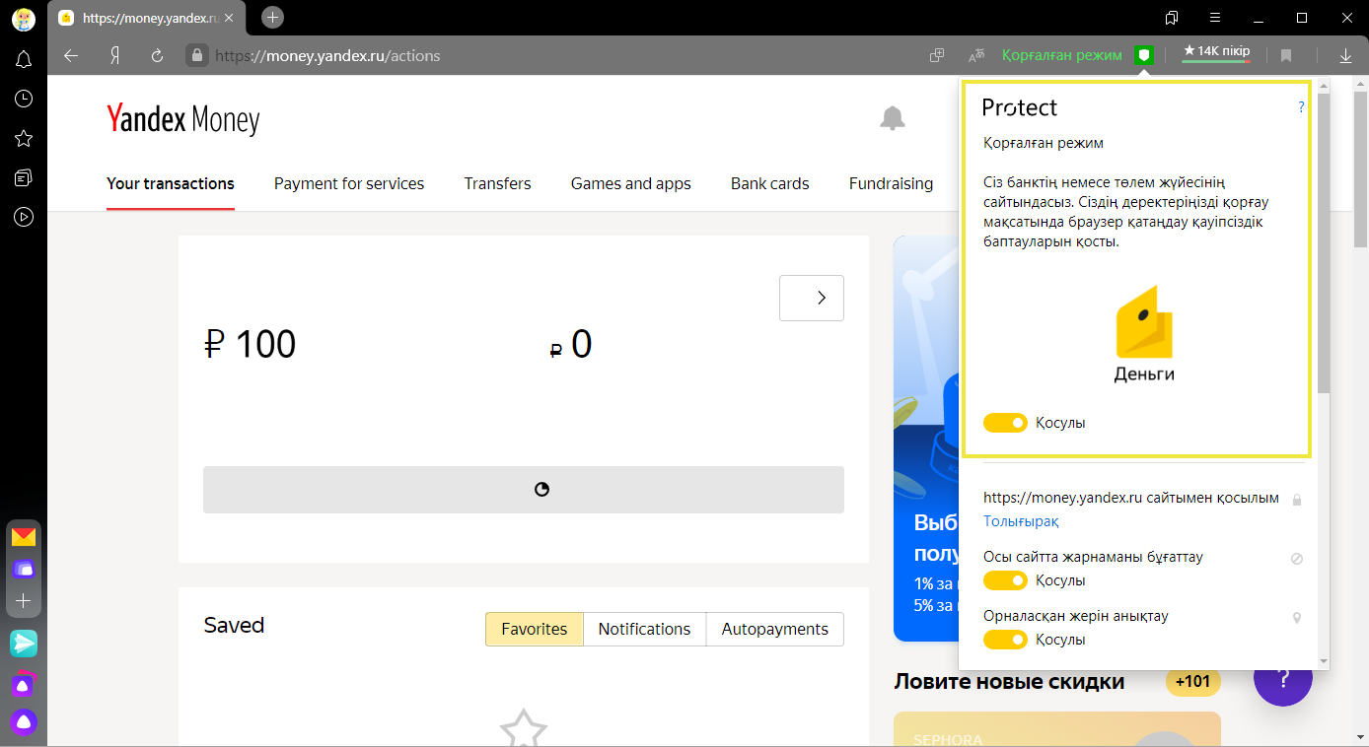Click the Толығырақ link
Screen dimensions: 1369x747
click(1021, 521)
